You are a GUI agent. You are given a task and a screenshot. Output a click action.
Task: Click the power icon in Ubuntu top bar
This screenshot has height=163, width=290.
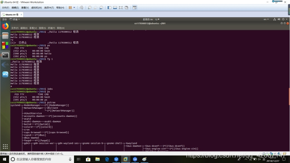click(283, 19)
